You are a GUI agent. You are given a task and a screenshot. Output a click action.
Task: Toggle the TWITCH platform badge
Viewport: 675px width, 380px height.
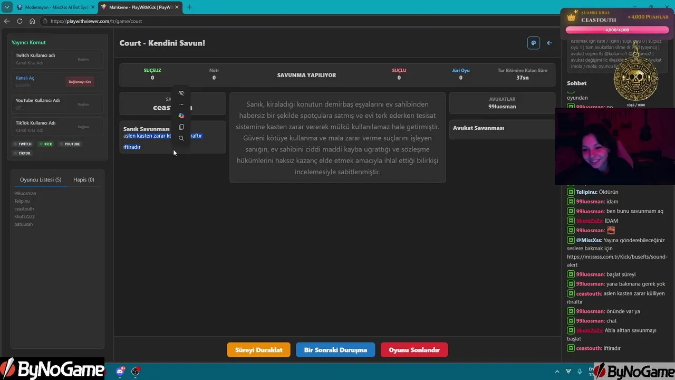pos(23,144)
